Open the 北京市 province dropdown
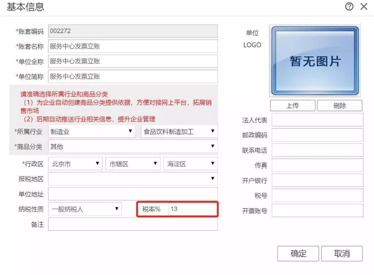Screen dimensions: 374x275 tap(75, 164)
